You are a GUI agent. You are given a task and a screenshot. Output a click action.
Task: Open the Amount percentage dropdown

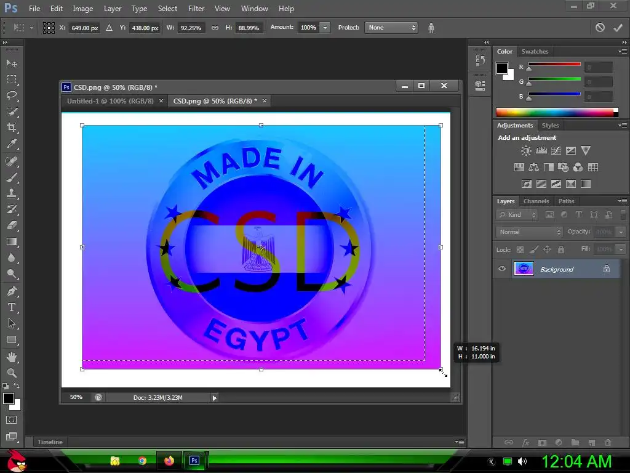pos(325,28)
